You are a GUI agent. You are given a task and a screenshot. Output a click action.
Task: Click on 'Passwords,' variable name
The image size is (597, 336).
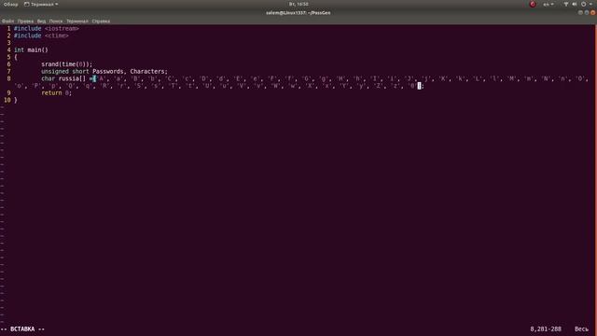tap(110, 72)
